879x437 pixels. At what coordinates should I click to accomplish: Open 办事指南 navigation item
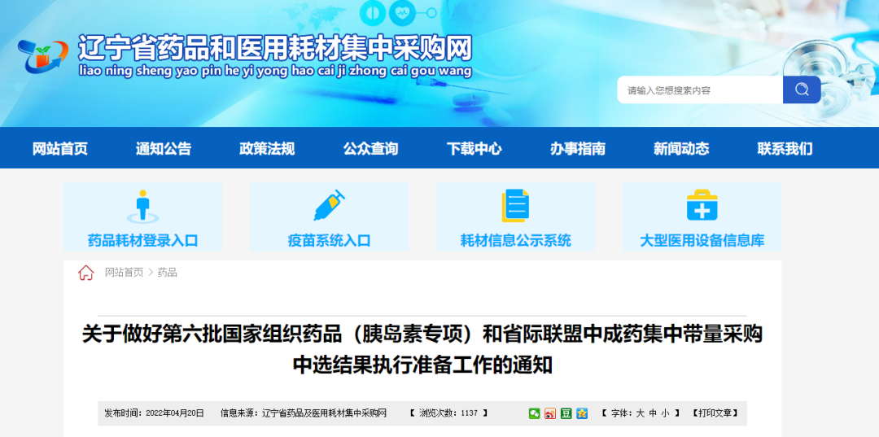point(578,148)
